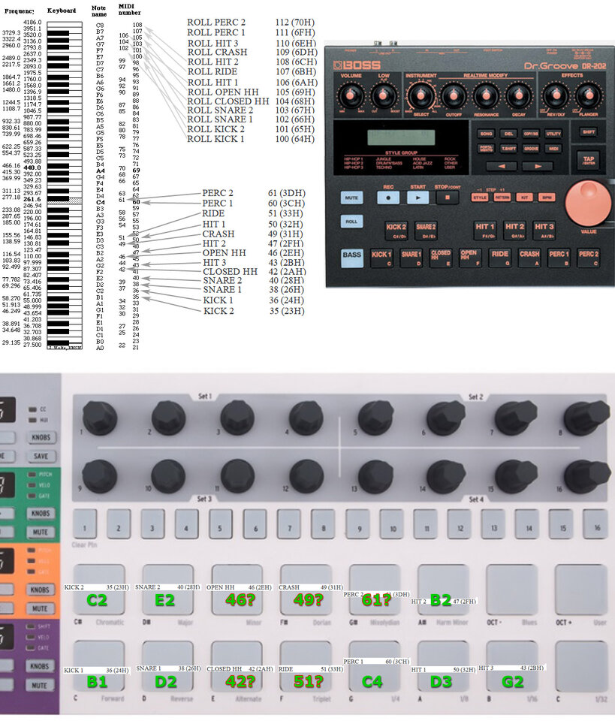Tap the DR-202 HIT 1 pad
Viewport: 615px width, 721px height.
(x=485, y=230)
